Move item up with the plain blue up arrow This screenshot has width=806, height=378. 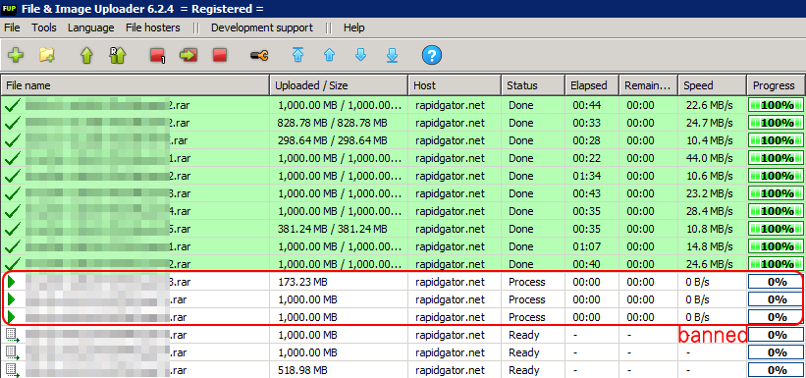330,56
